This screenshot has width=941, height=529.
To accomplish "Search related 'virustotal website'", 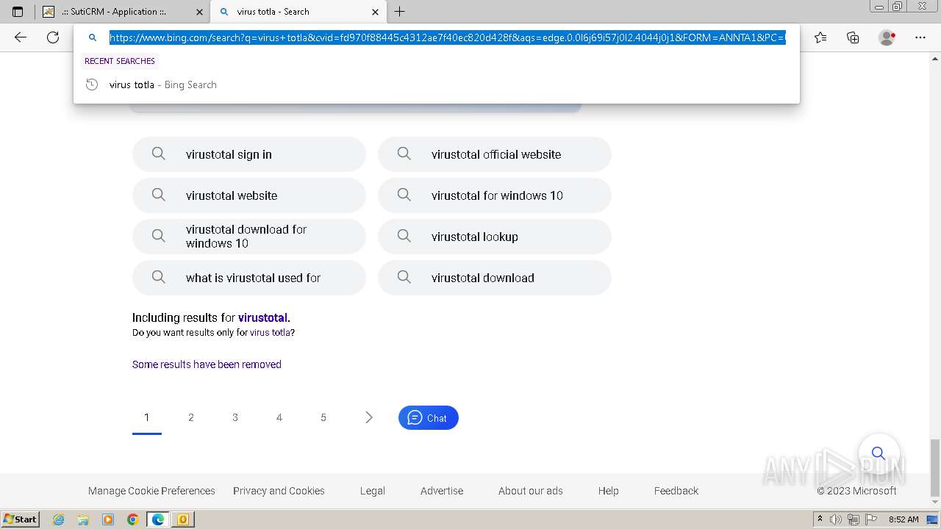I will pos(249,195).
